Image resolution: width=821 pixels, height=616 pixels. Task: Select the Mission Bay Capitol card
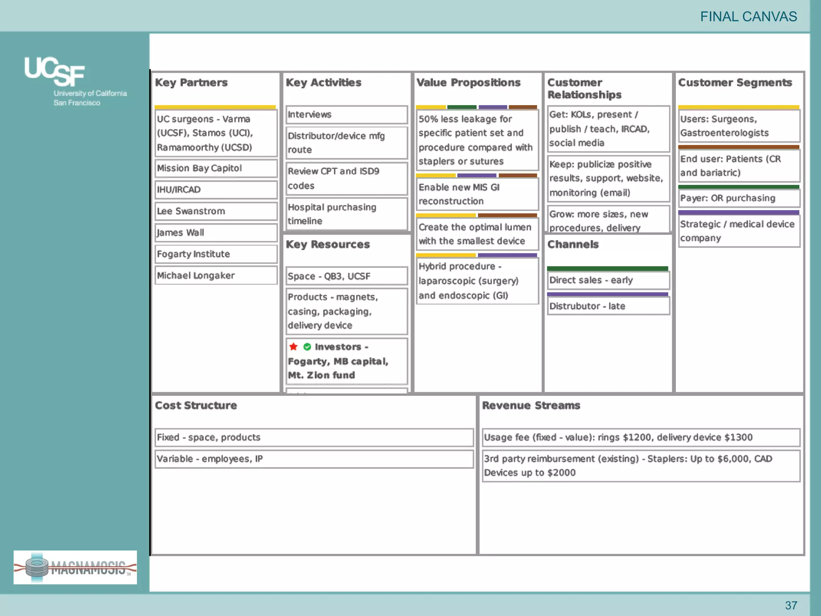pyautogui.click(x=216, y=168)
